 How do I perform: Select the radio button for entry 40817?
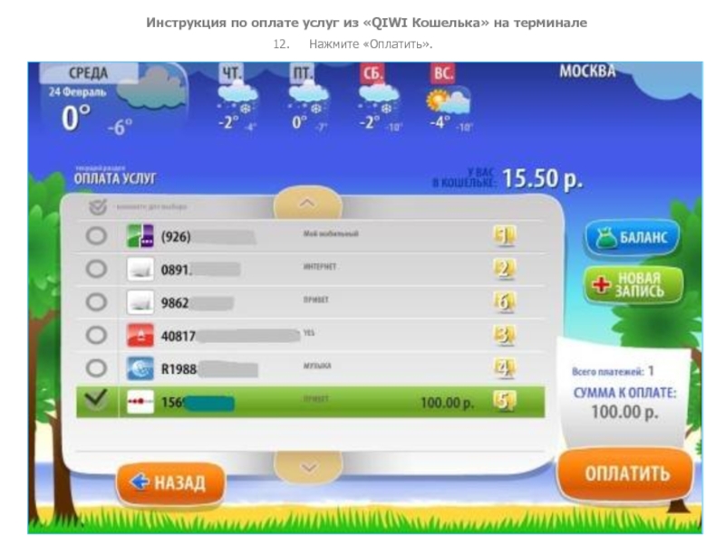click(94, 333)
